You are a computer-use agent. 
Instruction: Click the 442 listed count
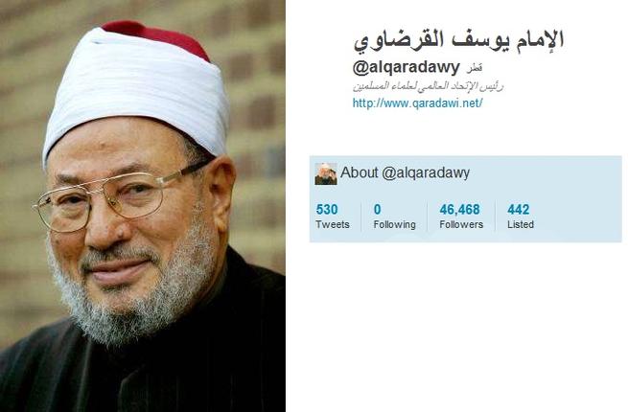[519, 210]
